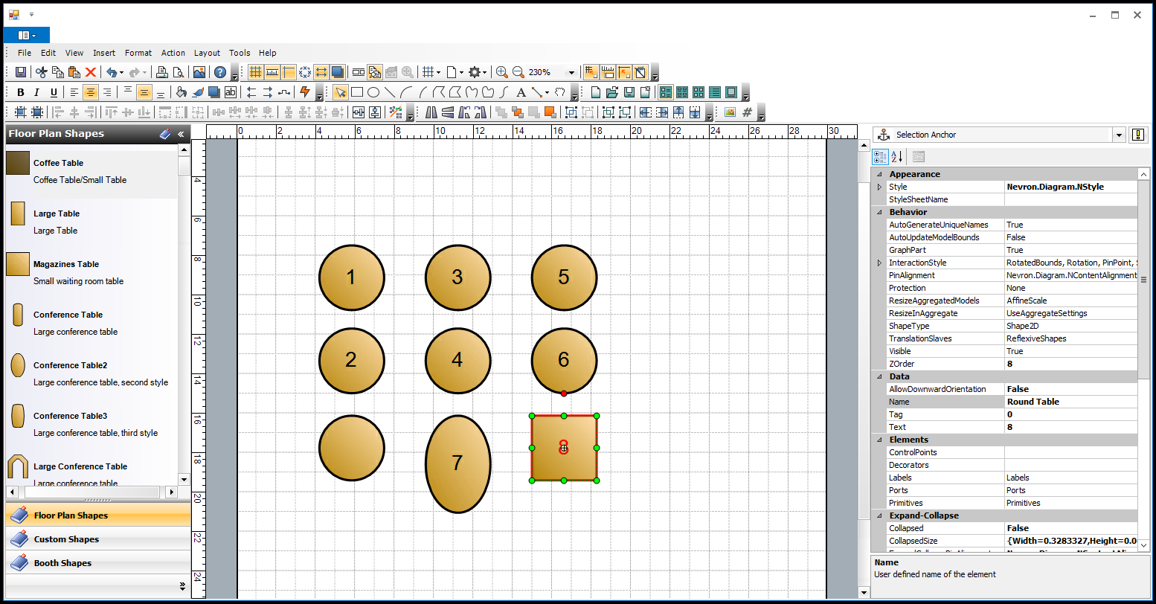Expand the Style property row
This screenshot has height=604, width=1156.
pos(879,187)
